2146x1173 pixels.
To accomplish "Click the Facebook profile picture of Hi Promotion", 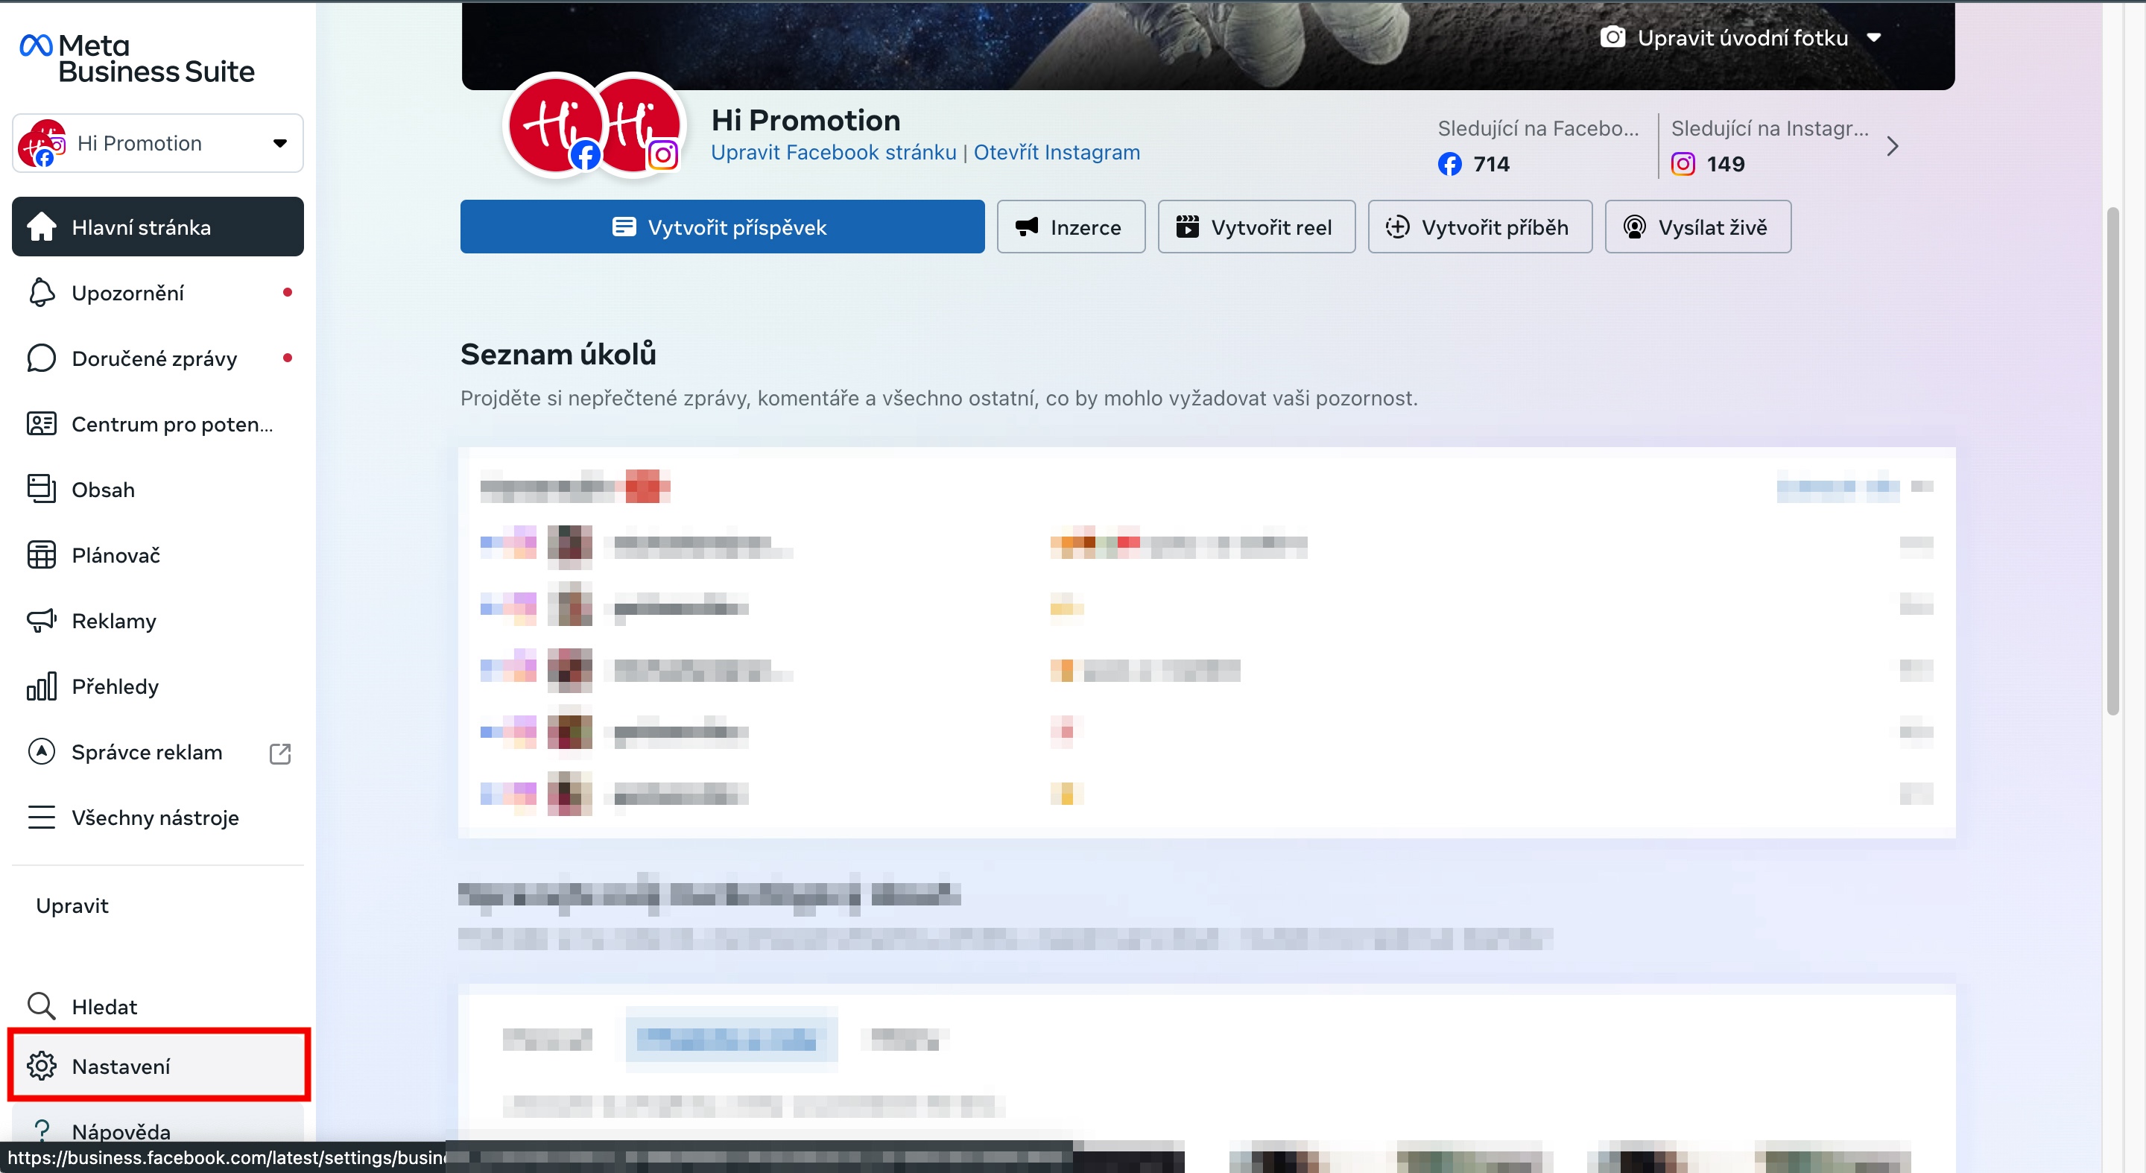I will click(x=554, y=125).
